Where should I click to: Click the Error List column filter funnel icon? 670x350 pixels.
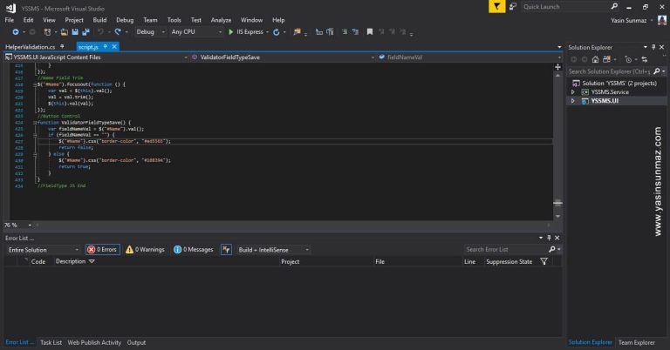coord(544,261)
